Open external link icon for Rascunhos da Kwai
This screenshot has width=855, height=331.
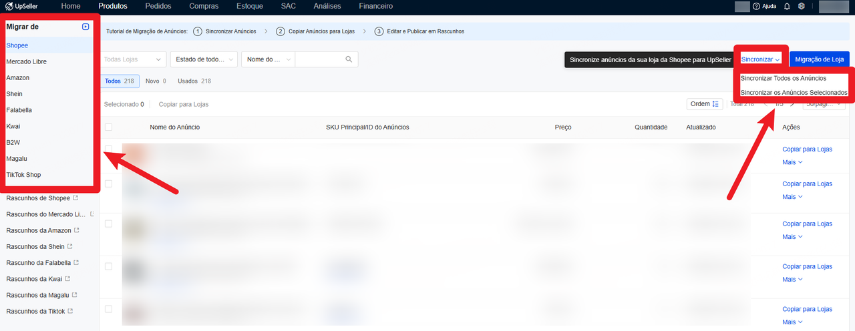click(x=67, y=279)
